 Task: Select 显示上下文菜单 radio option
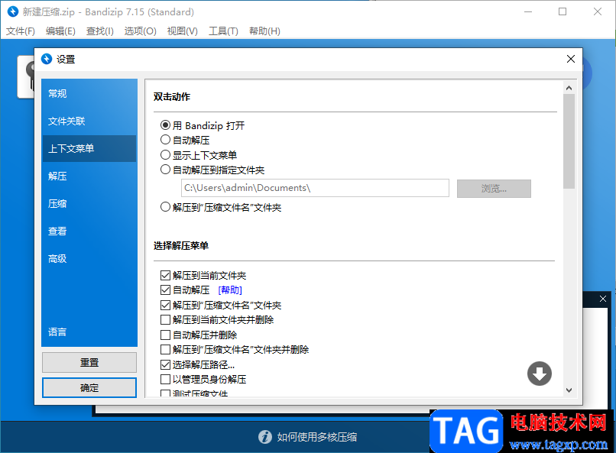coord(165,154)
